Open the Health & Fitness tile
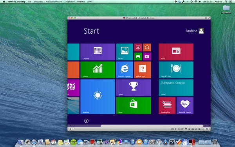The height and width of the screenshot is (147, 235). click(x=185, y=105)
